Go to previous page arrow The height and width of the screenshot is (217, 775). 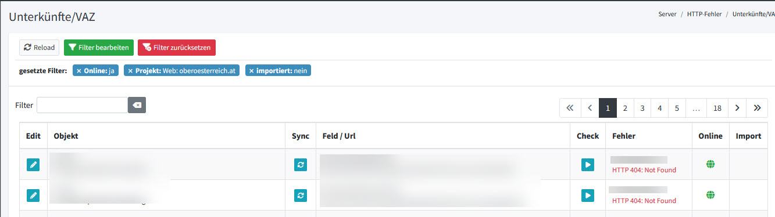pos(590,108)
